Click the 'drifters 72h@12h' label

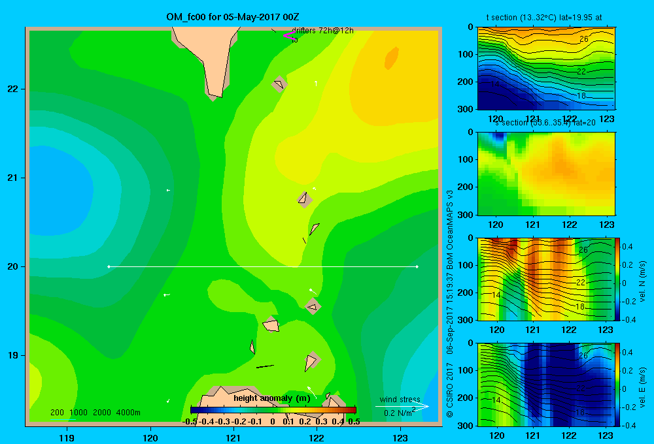[322, 31]
